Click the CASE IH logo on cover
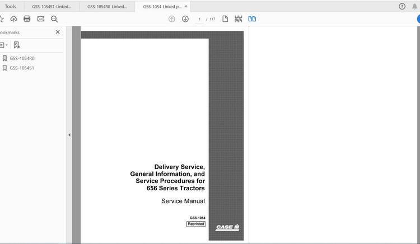 click(227, 227)
